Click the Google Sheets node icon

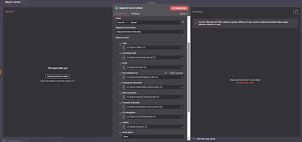pyautogui.click(x=116, y=8)
